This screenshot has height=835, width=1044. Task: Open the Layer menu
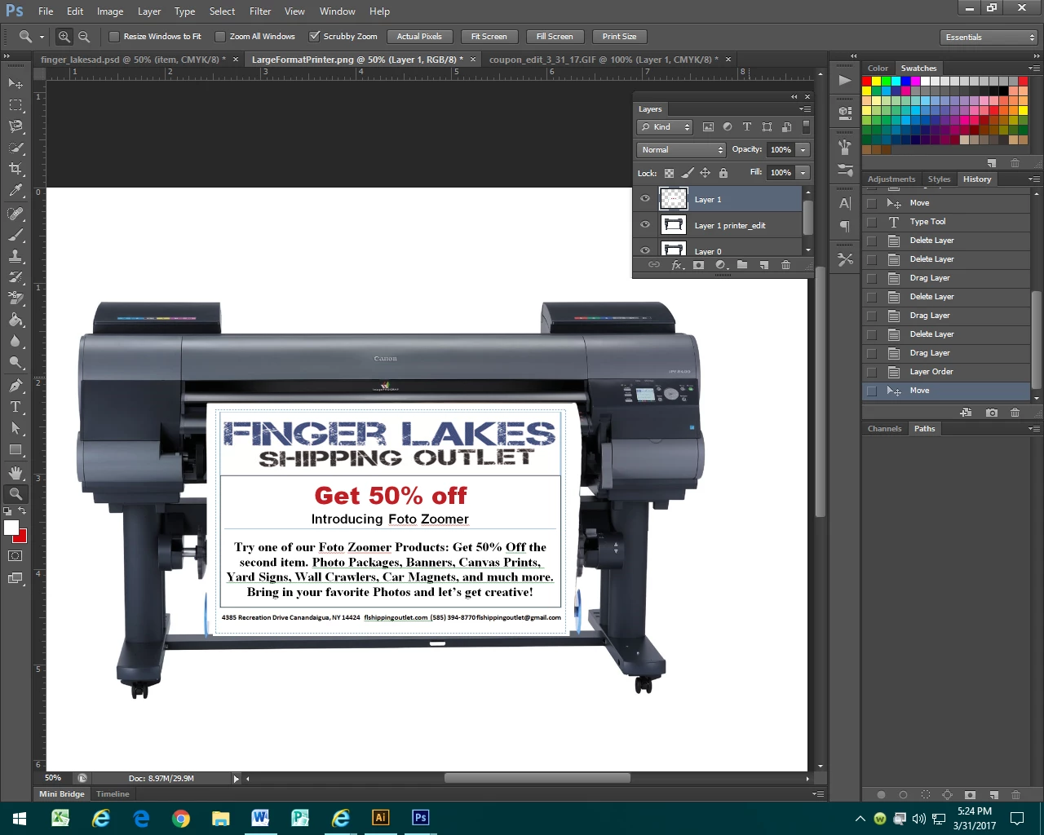click(x=149, y=11)
